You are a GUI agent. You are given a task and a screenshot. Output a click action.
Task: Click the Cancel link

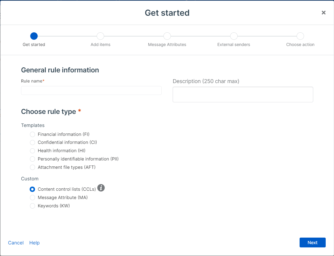[16, 243]
